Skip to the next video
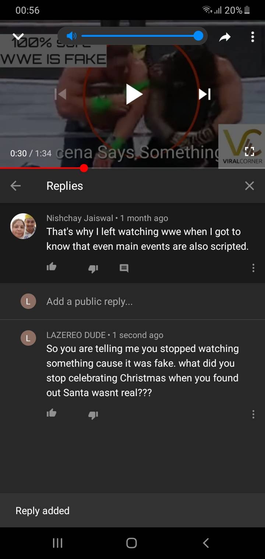The width and height of the screenshot is (265, 559). [205, 95]
